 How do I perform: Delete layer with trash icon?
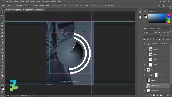click(168, 95)
